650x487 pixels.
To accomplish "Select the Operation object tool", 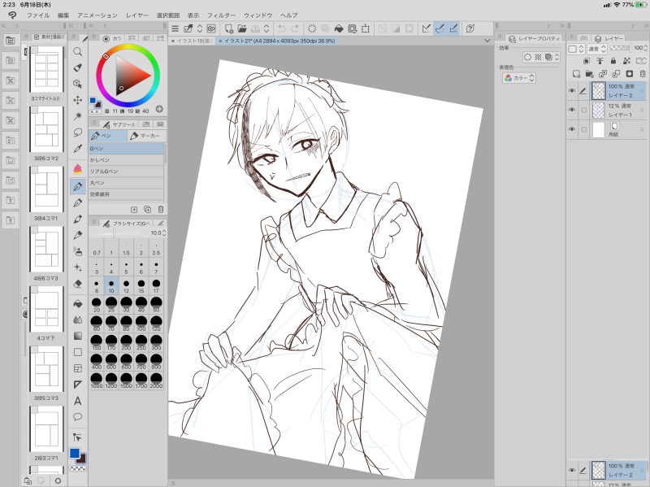I will coord(77,84).
